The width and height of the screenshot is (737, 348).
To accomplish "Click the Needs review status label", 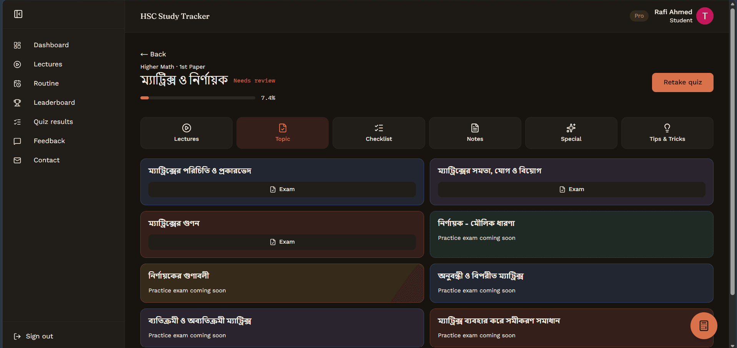I will (254, 81).
